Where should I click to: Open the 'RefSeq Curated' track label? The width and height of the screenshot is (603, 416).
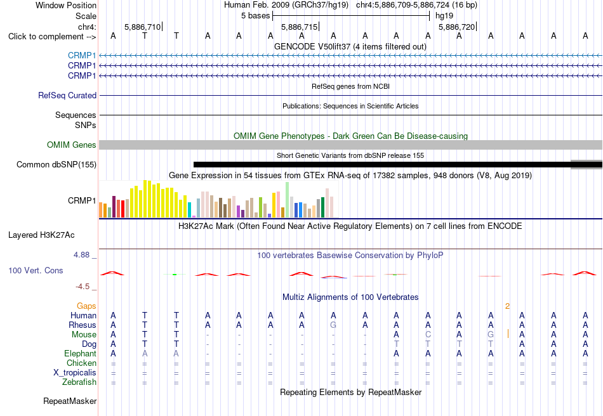(x=67, y=95)
